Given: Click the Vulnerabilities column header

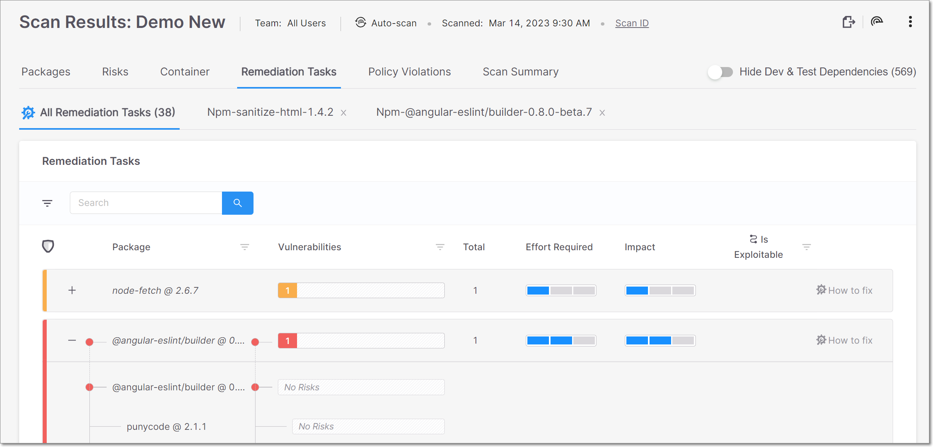Looking at the screenshot, I should pyautogui.click(x=309, y=247).
